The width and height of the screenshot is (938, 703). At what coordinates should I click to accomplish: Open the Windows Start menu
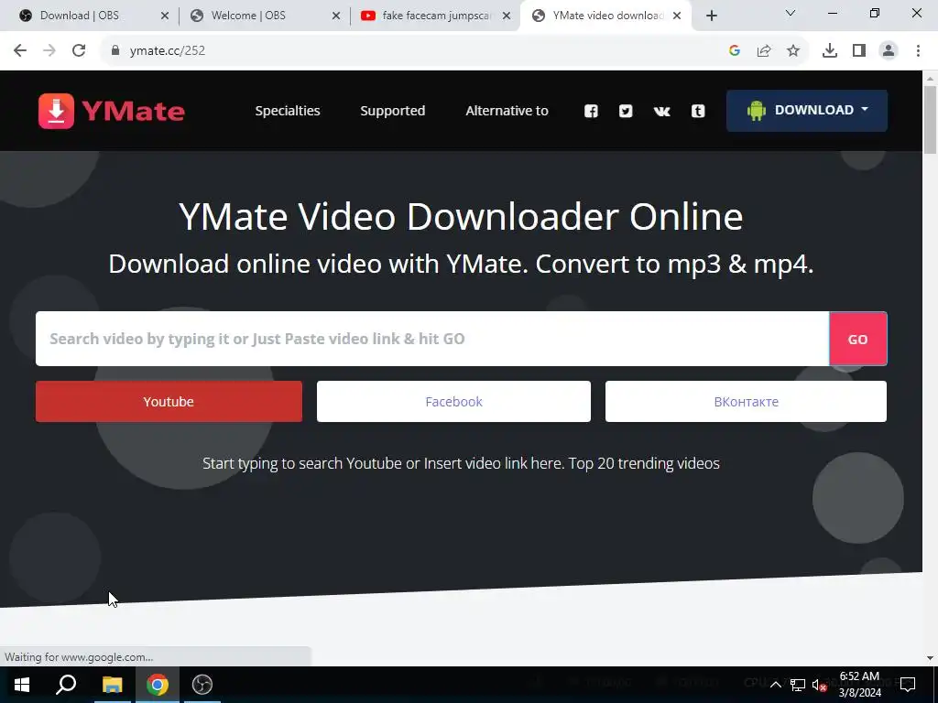point(22,685)
